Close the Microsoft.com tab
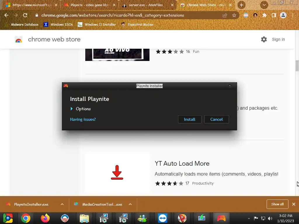This screenshot has width=299, height=224. click(56, 5)
